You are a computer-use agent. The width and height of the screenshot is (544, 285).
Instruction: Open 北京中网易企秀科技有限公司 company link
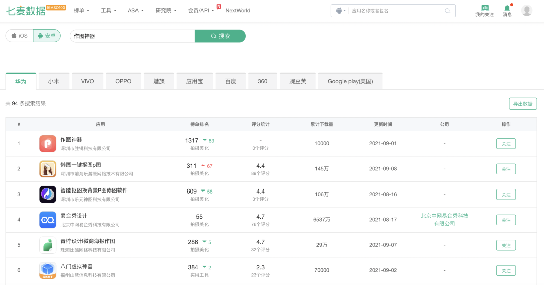tap(444, 220)
